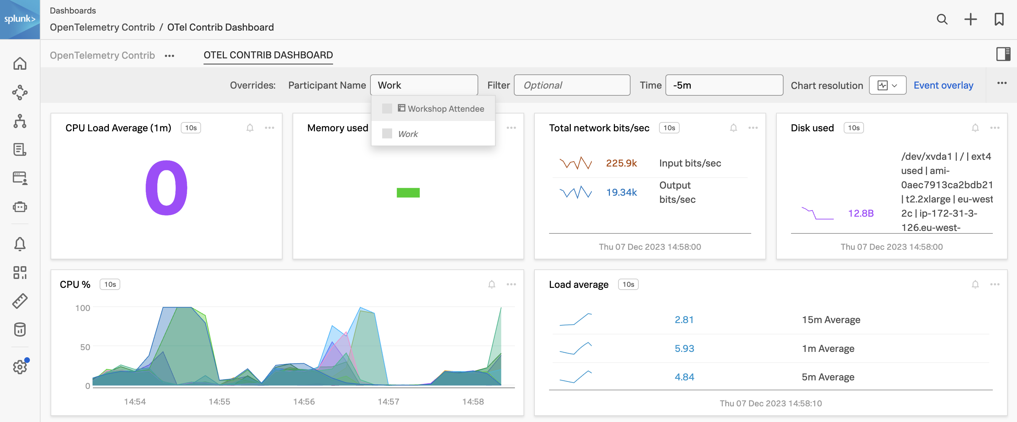Open the OpenTelemetry Contrib group ellipsis menu
Screen dimensions: 1017x422
click(x=169, y=56)
